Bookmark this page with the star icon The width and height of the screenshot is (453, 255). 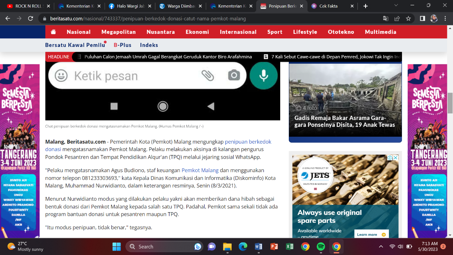tap(408, 18)
